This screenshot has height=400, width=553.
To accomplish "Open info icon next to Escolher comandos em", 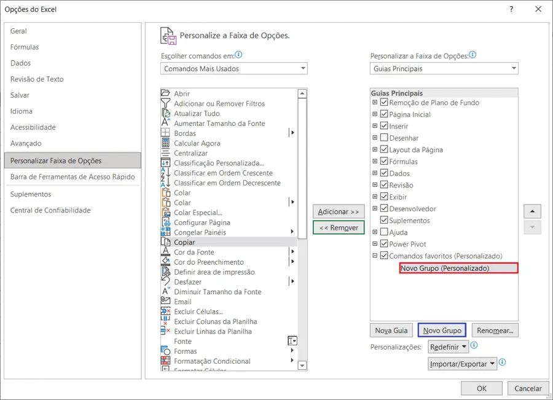I will click(x=239, y=55).
